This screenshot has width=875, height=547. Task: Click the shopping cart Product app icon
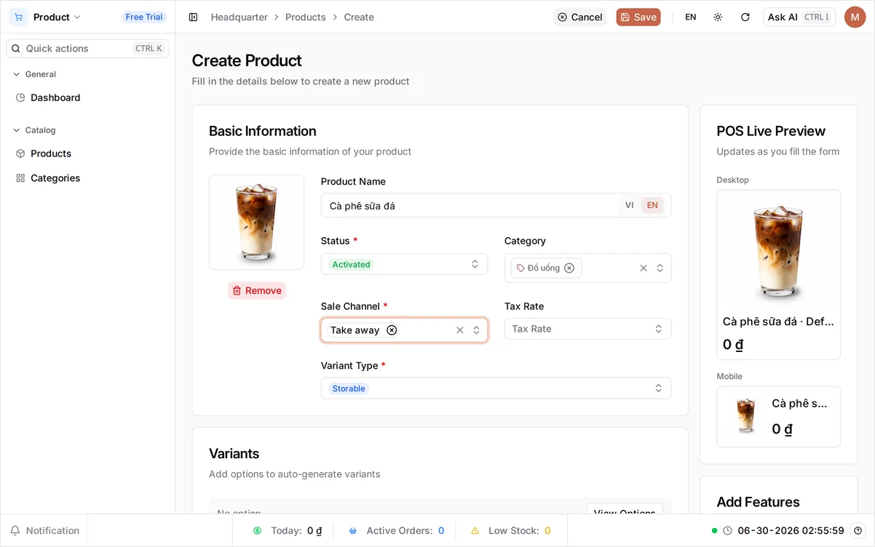pos(18,17)
